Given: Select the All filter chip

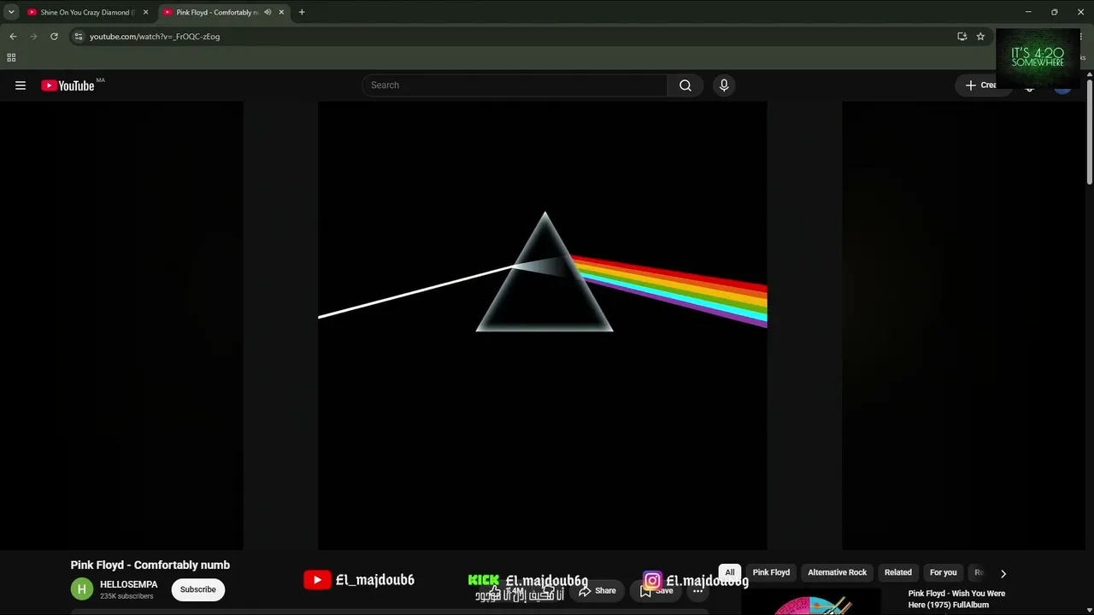Looking at the screenshot, I should coord(730,572).
